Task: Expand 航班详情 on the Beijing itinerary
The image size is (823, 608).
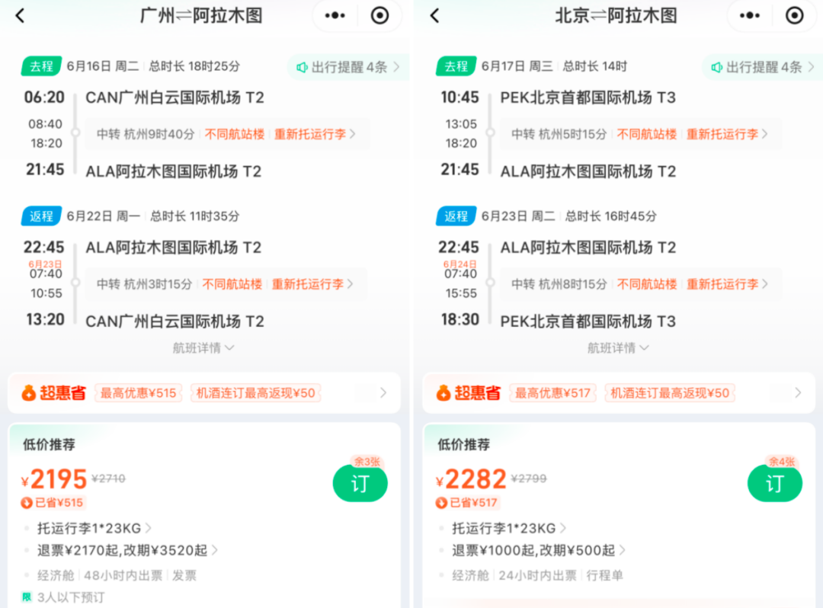Action: point(618,347)
